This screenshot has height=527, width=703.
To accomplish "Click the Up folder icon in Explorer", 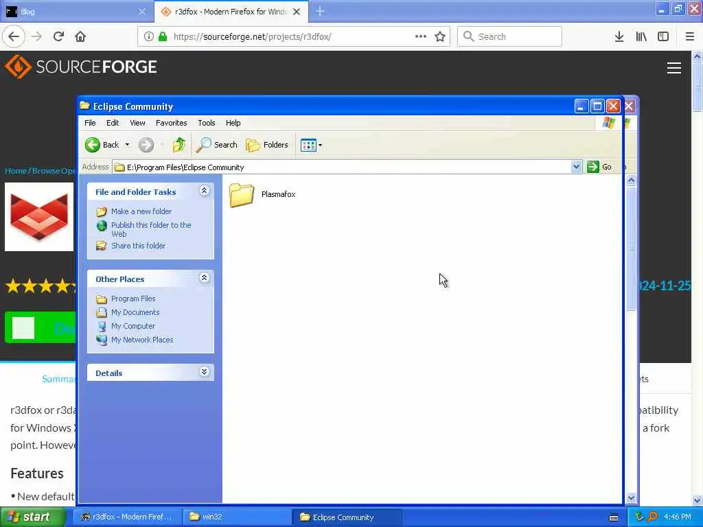I will tap(178, 145).
